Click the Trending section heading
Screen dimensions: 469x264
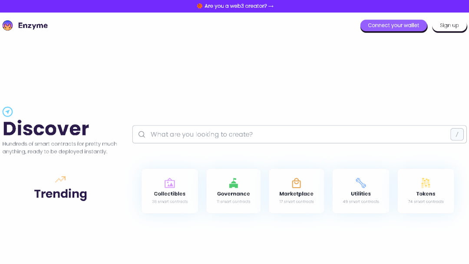tap(60, 194)
